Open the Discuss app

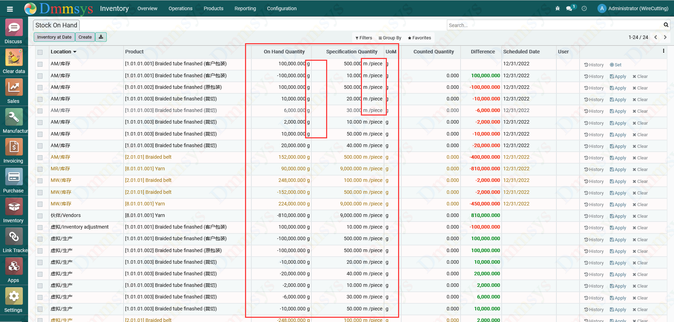click(x=13, y=31)
